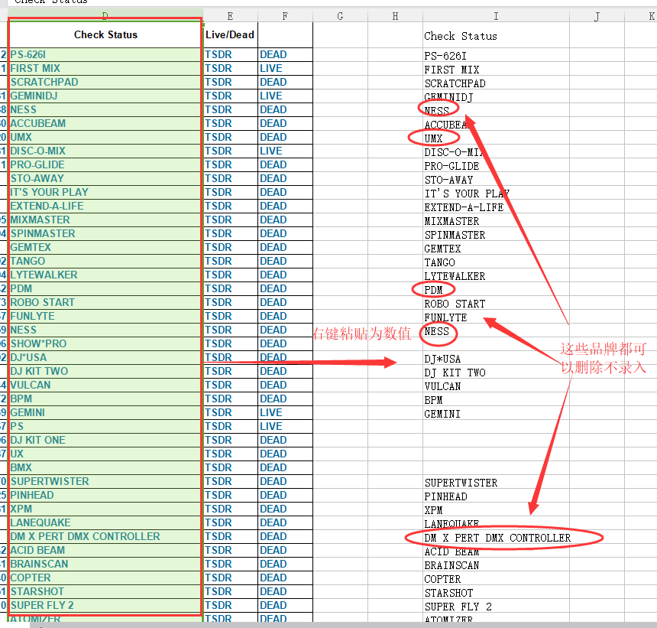The height and width of the screenshot is (628, 657).
Task: Select the FUNLYTE cell in column D
Action: tap(105, 317)
